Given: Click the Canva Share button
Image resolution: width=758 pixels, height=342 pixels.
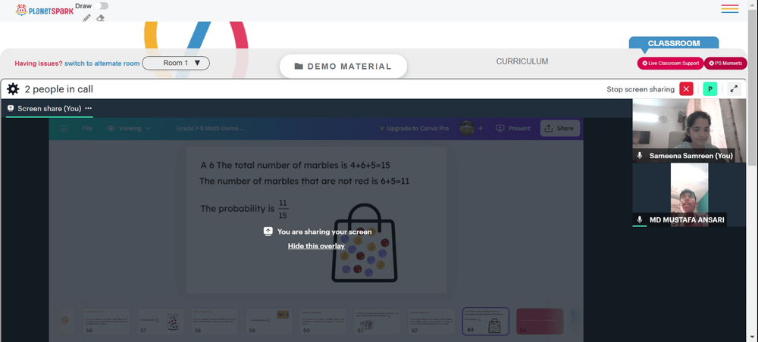Looking at the screenshot, I should coord(560,129).
